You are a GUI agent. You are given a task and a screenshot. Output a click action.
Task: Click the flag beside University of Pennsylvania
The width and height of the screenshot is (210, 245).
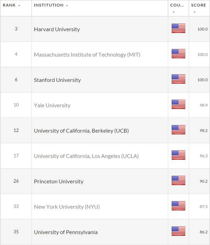click(x=178, y=231)
